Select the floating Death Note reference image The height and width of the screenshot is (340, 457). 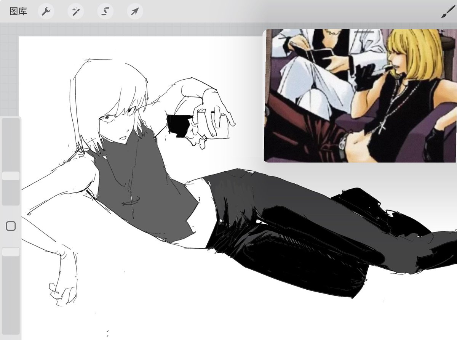(x=358, y=95)
